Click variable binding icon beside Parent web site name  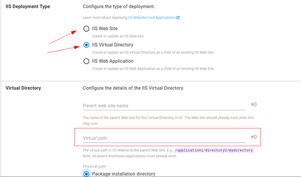pos(253,105)
